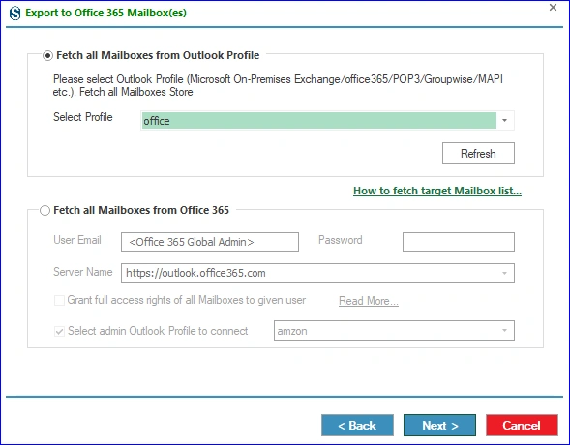The width and height of the screenshot is (570, 445).
Task: Click the Password input field
Action: tap(459, 242)
